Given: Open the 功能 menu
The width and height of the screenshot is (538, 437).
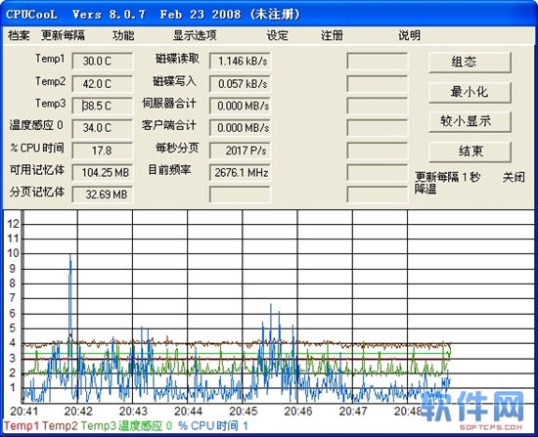Looking at the screenshot, I should click(x=123, y=35).
